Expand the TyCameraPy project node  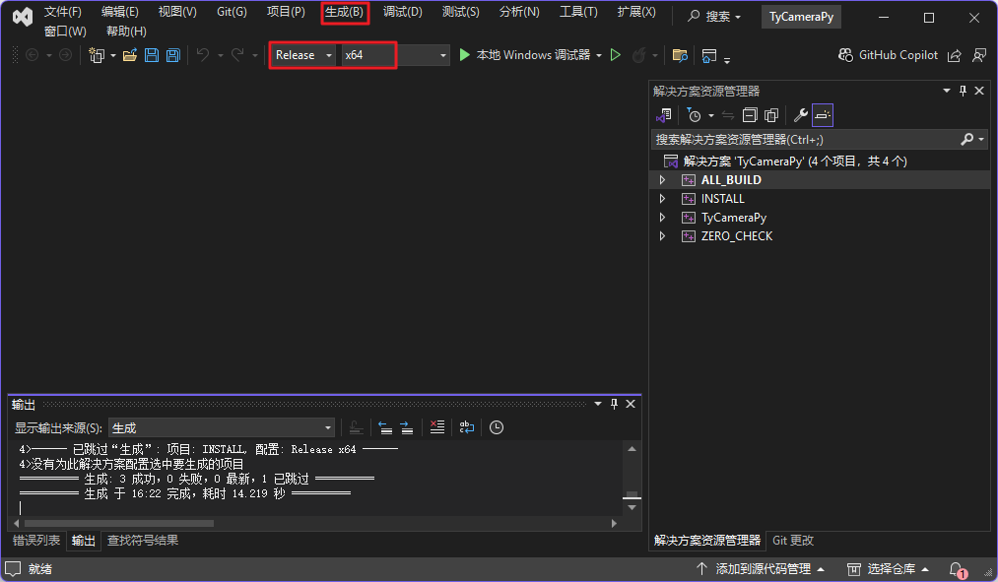pyautogui.click(x=662, y=218)
